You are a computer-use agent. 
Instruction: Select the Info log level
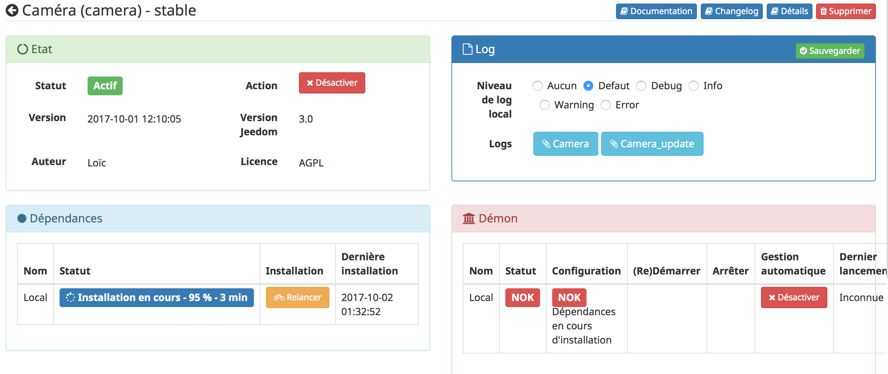coord(694,86)
